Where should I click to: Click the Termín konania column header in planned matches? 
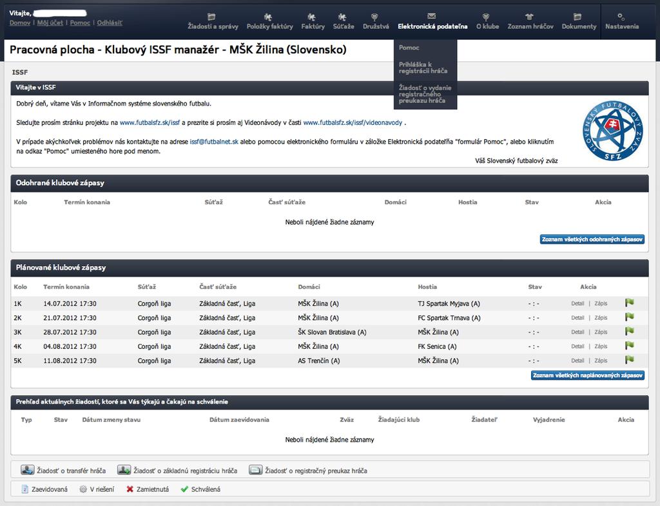click(66, 286)
